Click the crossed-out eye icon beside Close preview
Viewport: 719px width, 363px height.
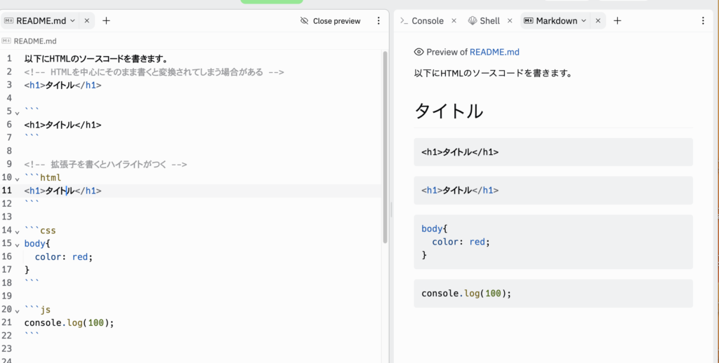(304, 21)
